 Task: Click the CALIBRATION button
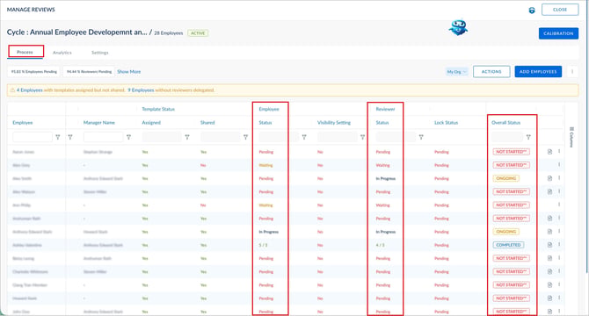click(x=558, y=33)
